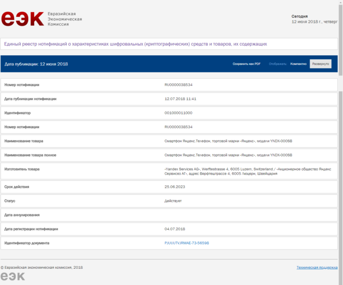Click the Наименование товара полное value text
This screenshot has height=285, width=343.
228,155
